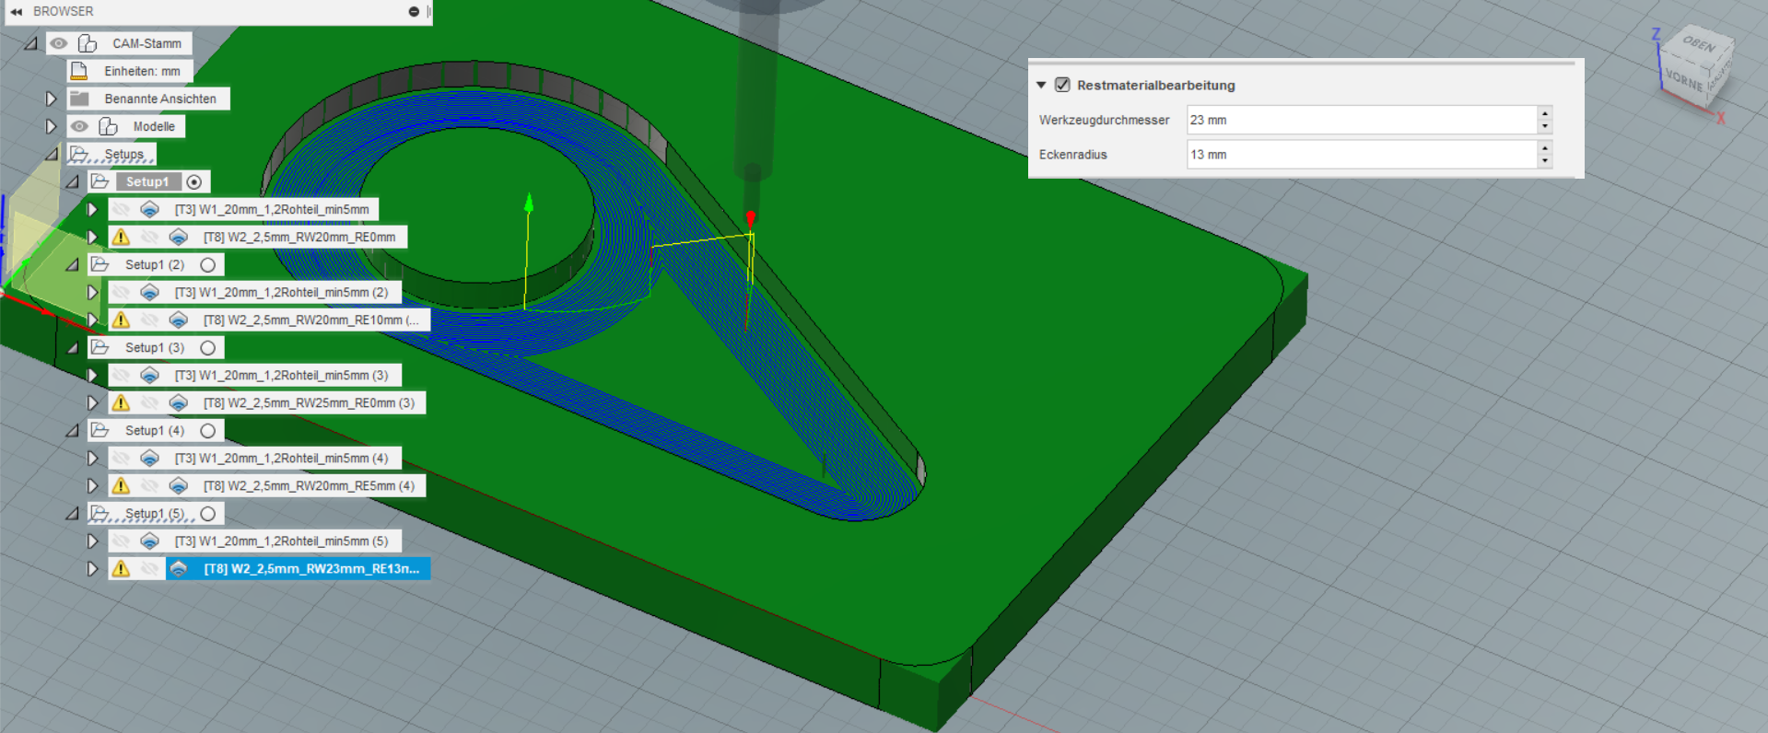The width and height of the screenshot is (1768, 733).
Task: Click the toolpath icon of W1_20mm_1,2Rohteil_min5mm (2)
Action: click(x=149, y=292)
